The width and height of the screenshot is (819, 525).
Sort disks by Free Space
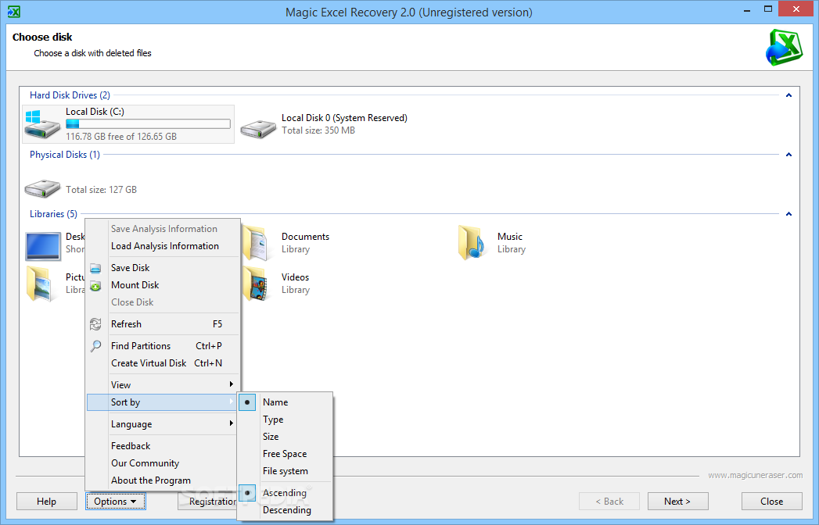pyautogui.click(x=285, y=454)
